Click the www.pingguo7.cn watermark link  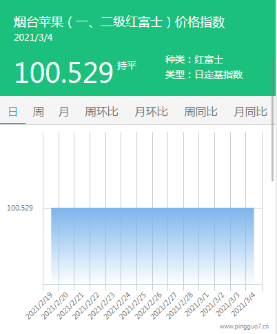pyautogui.click(x=244, y=326)
